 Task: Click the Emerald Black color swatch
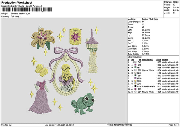pyautogui.click(x=136, y=86)
